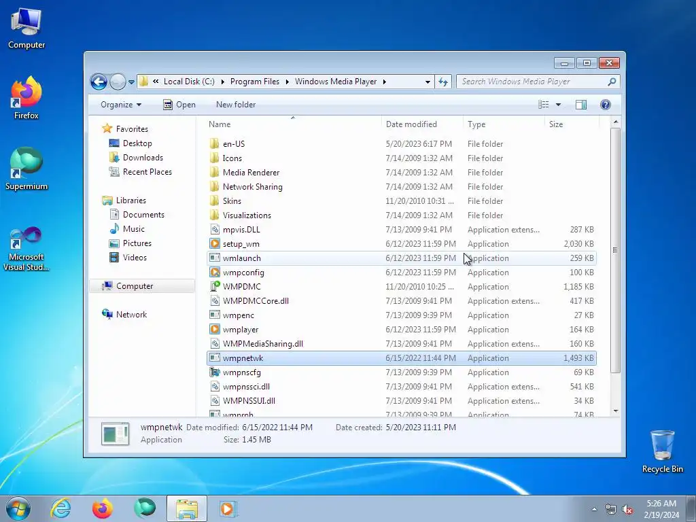Screen dimensions: 696x522
Task: Select the wmpnetwk application row
Action: [x=401, y=358]
